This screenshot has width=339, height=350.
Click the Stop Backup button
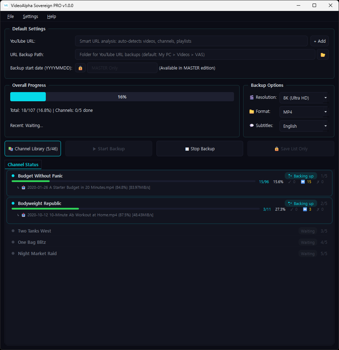tap(200, 149)
